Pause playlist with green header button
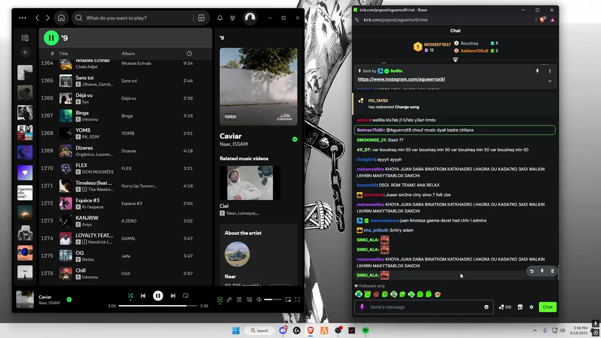Viewport: 601px width, 338px height. coord(51,38)
